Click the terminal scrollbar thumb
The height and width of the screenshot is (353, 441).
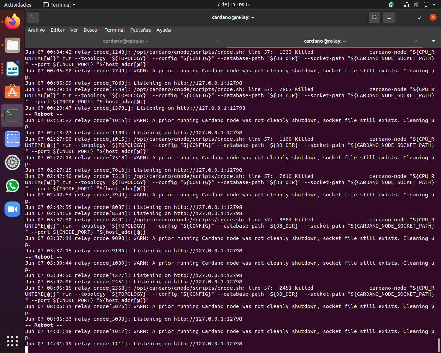[x=439, y=345]
